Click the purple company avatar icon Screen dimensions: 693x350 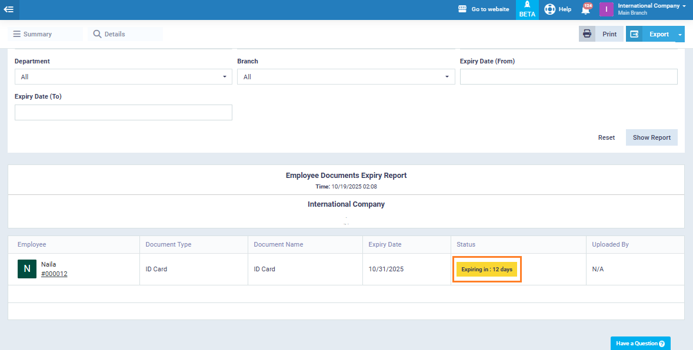pyautogui.click(x=607, y=9)
